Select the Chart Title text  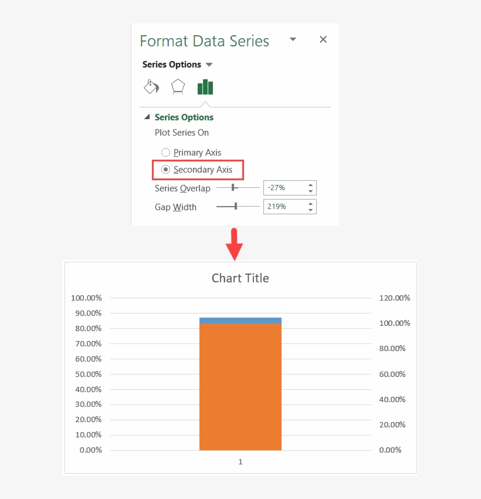(240, 278)
